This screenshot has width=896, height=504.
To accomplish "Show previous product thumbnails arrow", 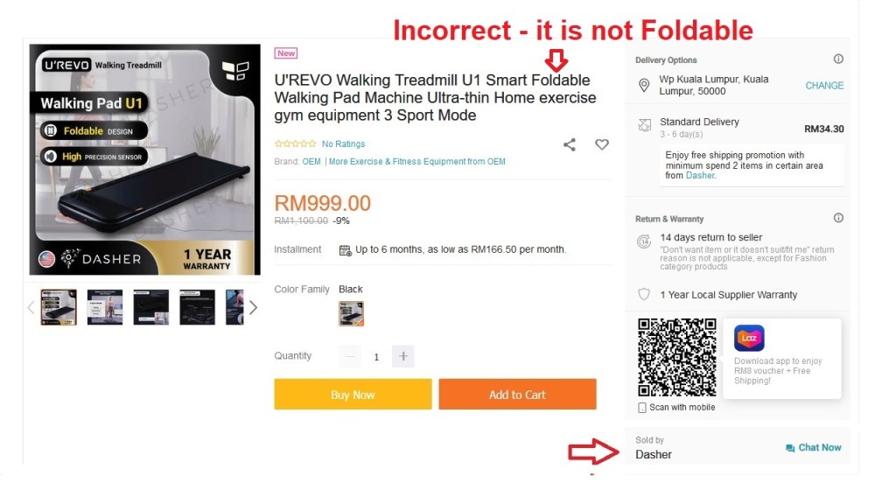I will [31, 307].
